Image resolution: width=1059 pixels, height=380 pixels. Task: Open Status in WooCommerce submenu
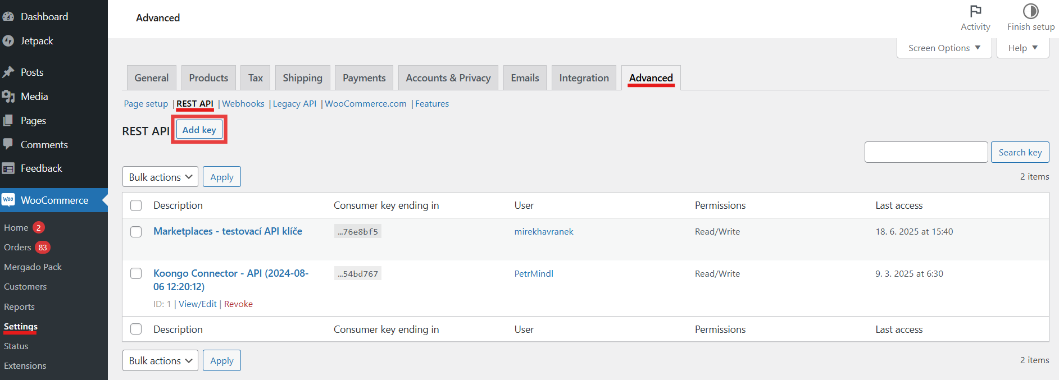coord(16,346)
